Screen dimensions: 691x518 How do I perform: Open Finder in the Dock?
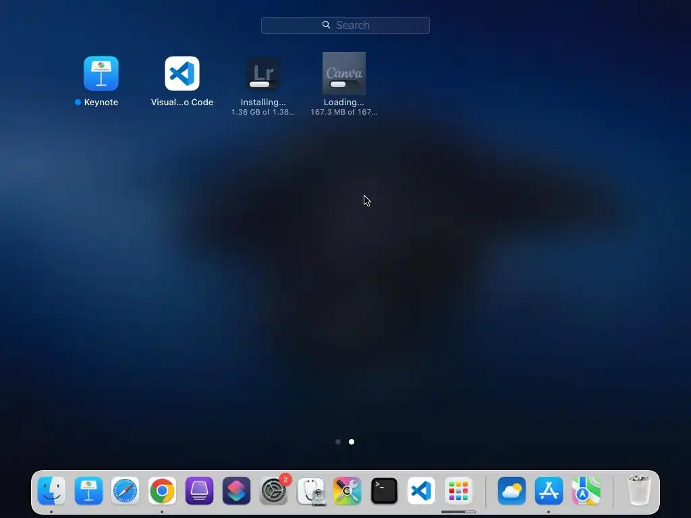tap(51, 490)
